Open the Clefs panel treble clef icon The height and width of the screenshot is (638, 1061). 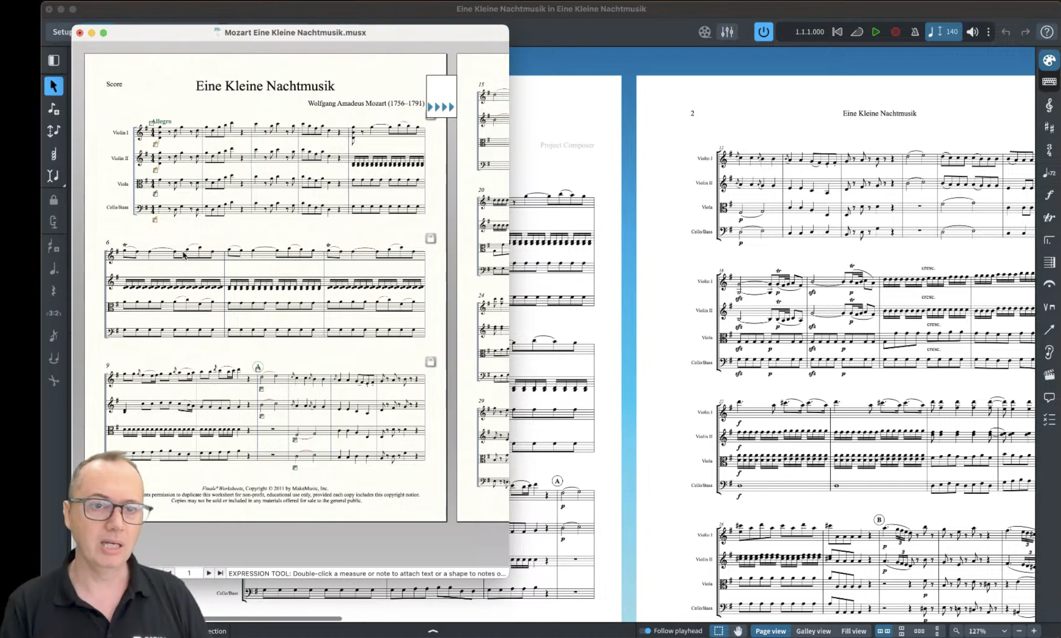pos(1049,105)
